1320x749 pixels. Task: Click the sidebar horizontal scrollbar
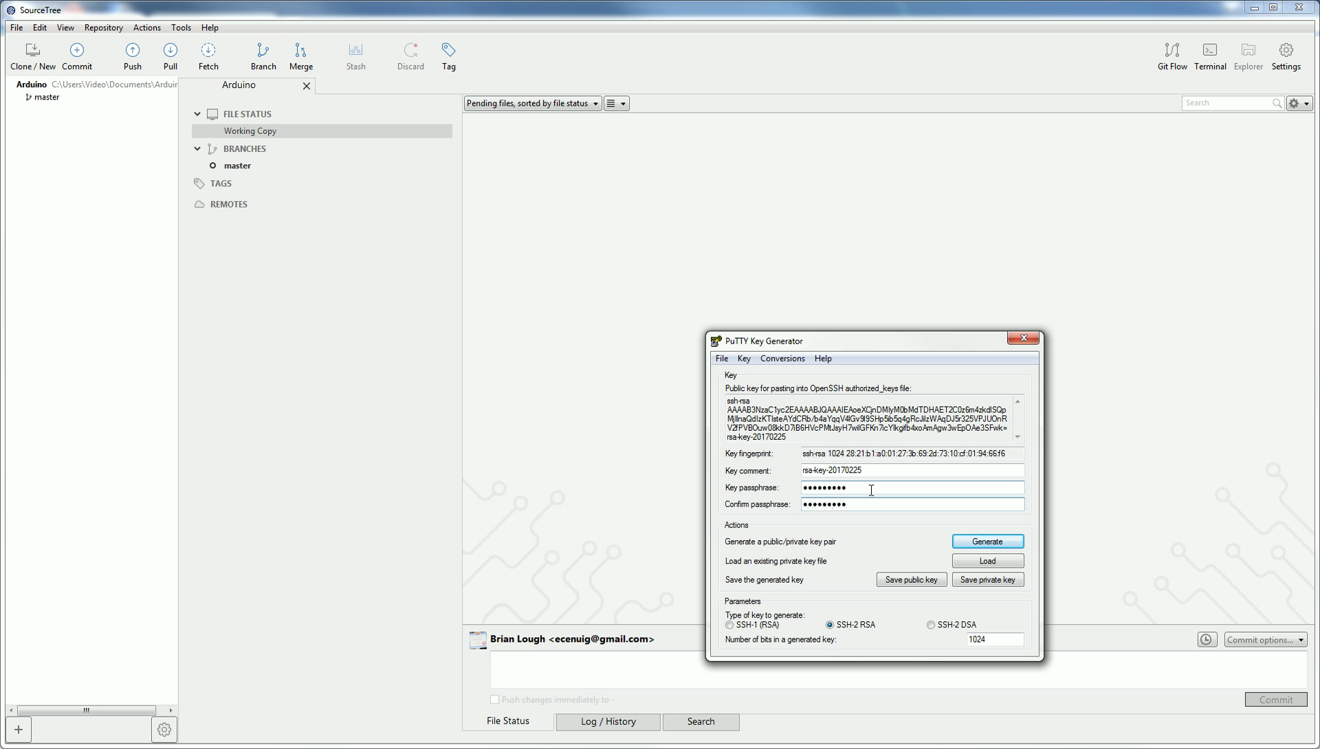[x=86, y=711]
